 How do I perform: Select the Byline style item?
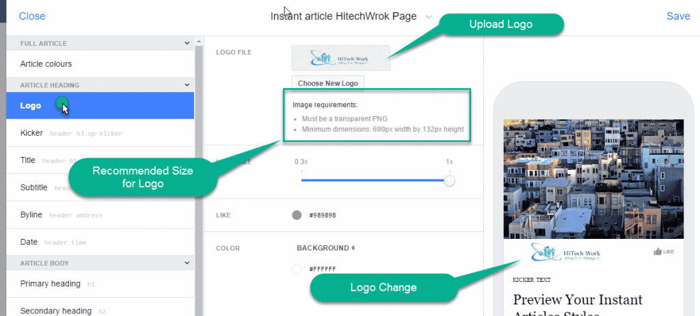click(100, 215)
